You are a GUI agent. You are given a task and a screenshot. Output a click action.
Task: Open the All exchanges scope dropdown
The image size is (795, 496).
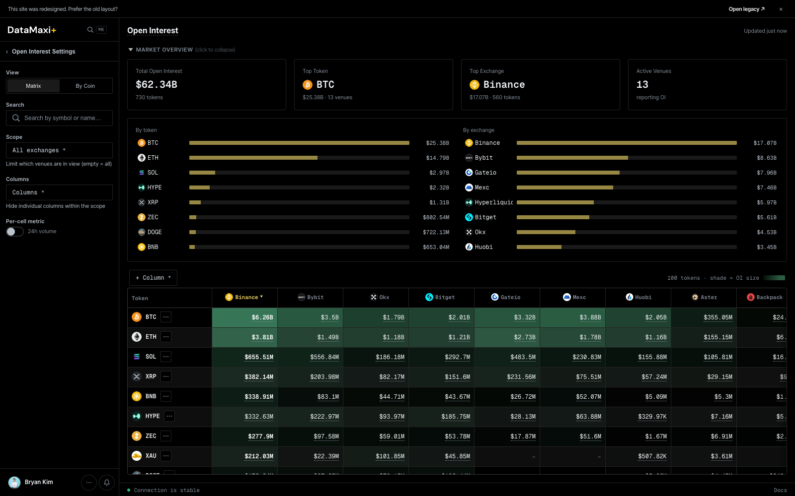point(59,150)
